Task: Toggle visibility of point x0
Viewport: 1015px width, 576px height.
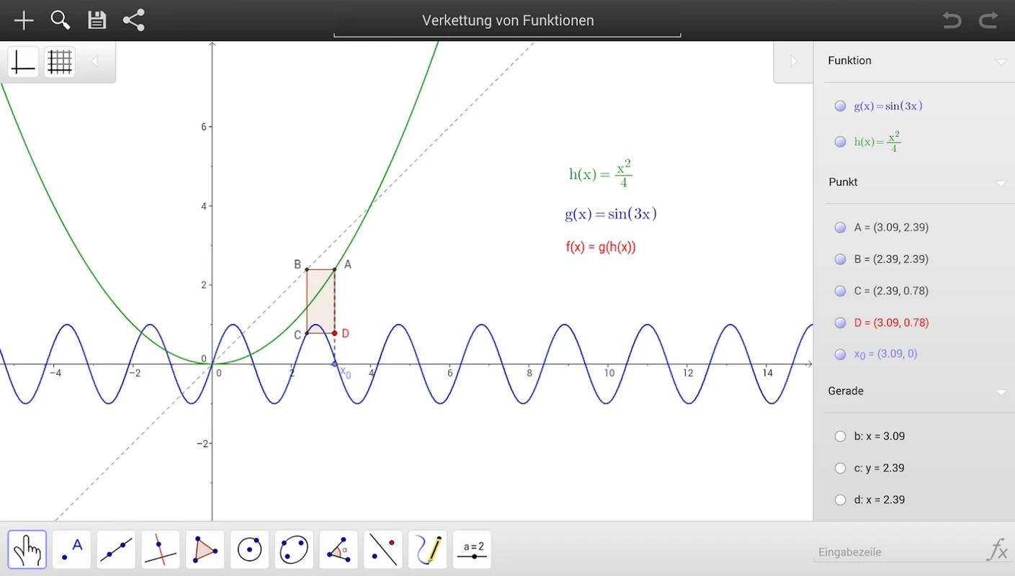Action: pyautogui.click(x=840, y=354)
